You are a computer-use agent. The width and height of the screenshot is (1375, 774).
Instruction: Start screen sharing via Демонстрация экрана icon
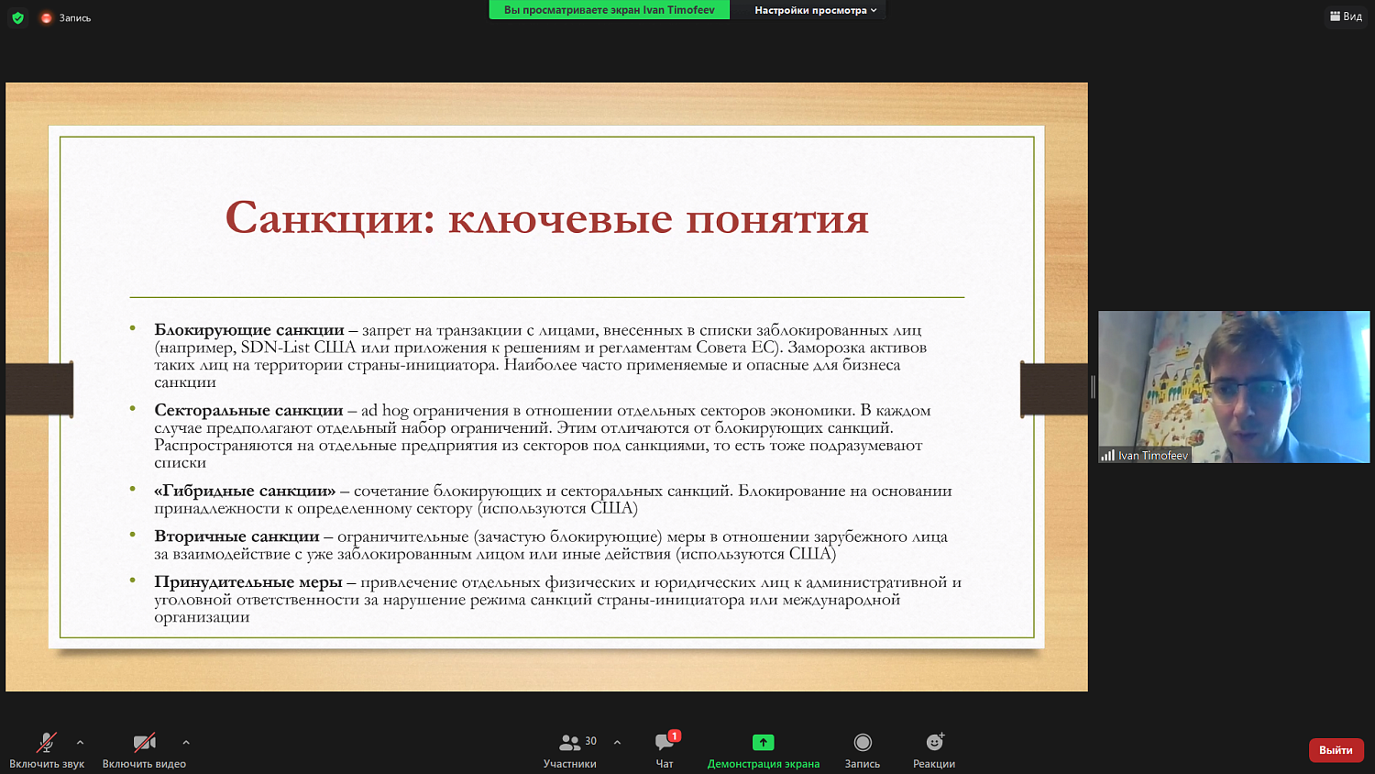click(x=762, y=741)
